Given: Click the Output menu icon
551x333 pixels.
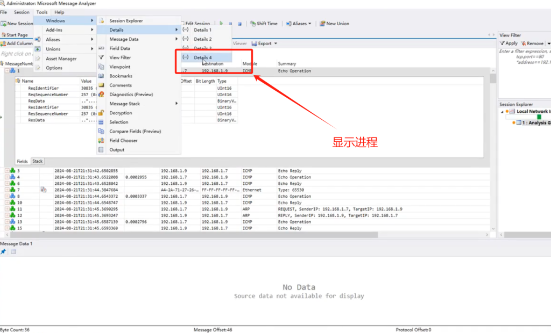Looking at the screenshot, I should 101,149.
